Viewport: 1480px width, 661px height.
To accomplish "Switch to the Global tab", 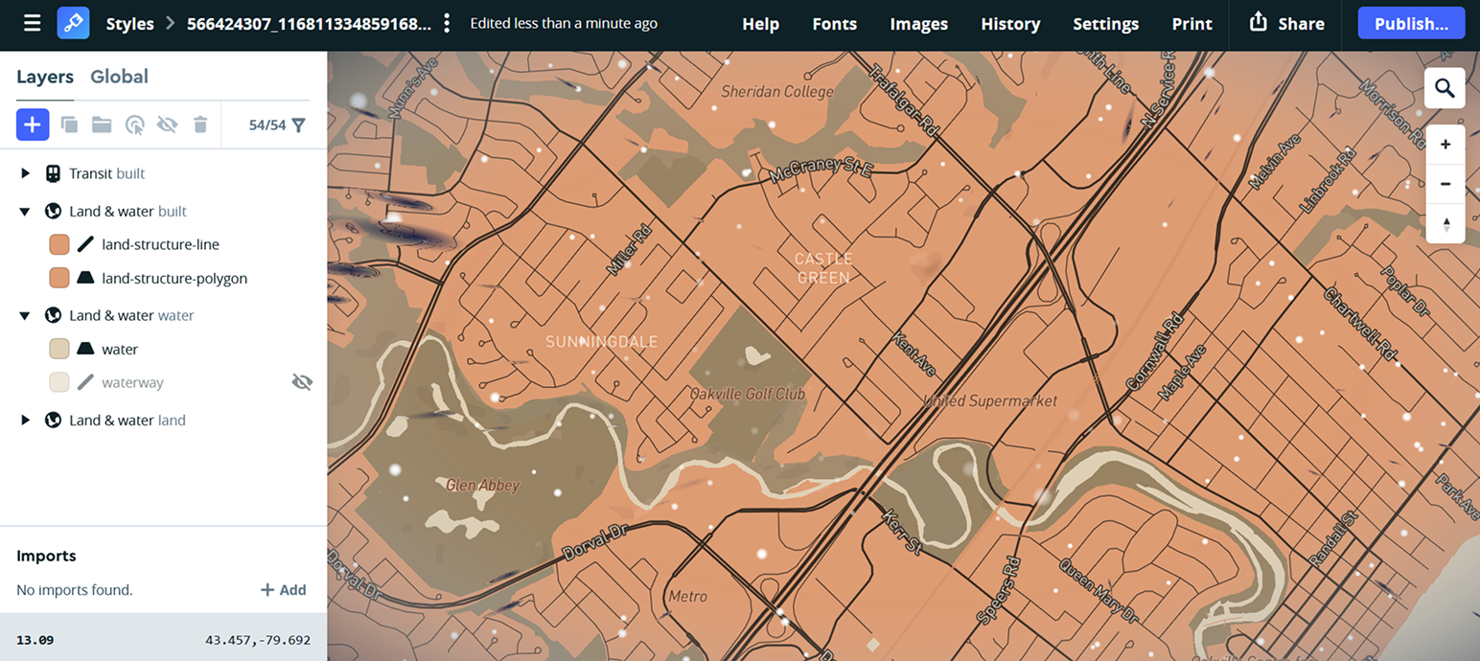I will pyautogui.click(x=119, y=77).
